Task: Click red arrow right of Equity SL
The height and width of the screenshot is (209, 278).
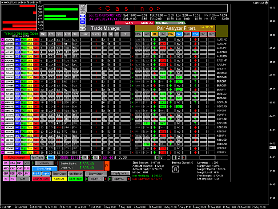Action: point(129,179)
